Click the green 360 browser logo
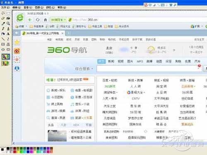The width and height of the screenshot is (207, 155). click(20, 18)
